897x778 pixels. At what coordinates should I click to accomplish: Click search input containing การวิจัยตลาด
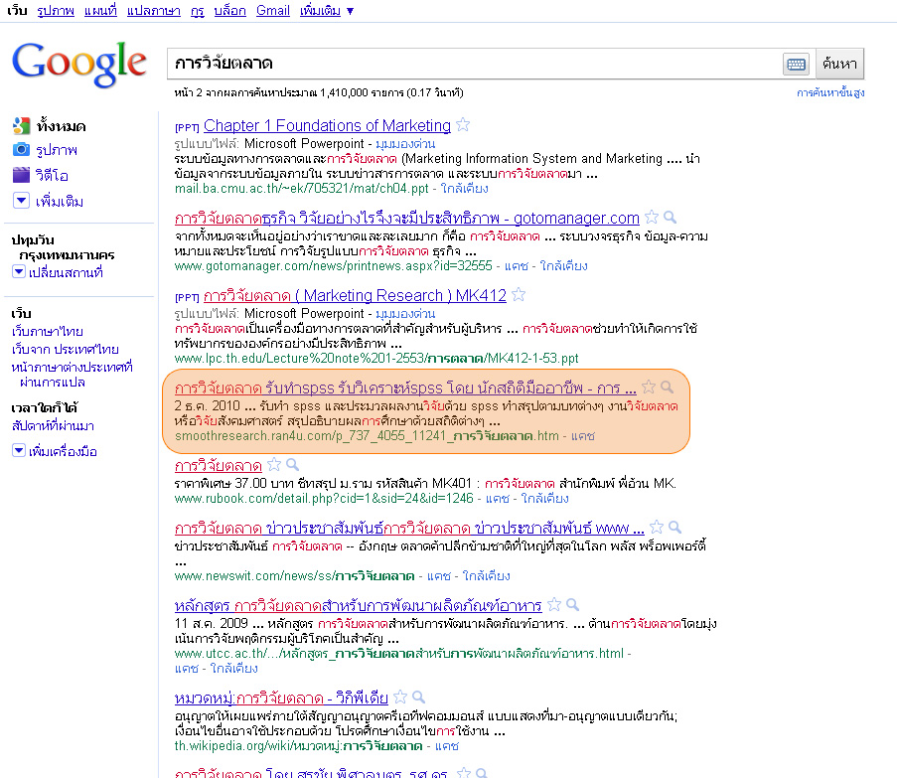pos(475,64)
